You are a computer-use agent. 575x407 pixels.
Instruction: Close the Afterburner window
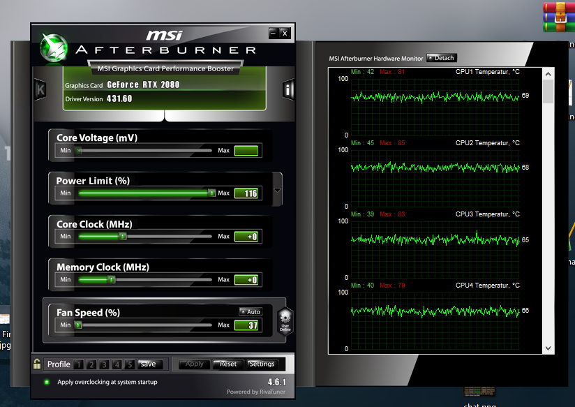click(285, 33)
